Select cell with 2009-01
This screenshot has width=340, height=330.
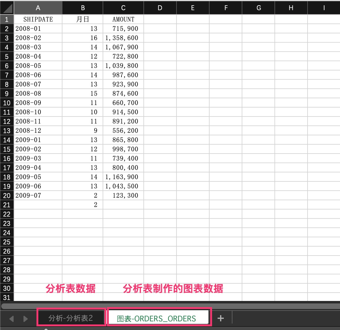pos(38,140)
